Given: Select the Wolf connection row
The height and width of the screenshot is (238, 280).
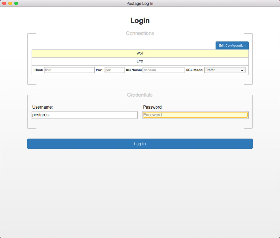Looking at the screenshot, I should click(140, 53).
